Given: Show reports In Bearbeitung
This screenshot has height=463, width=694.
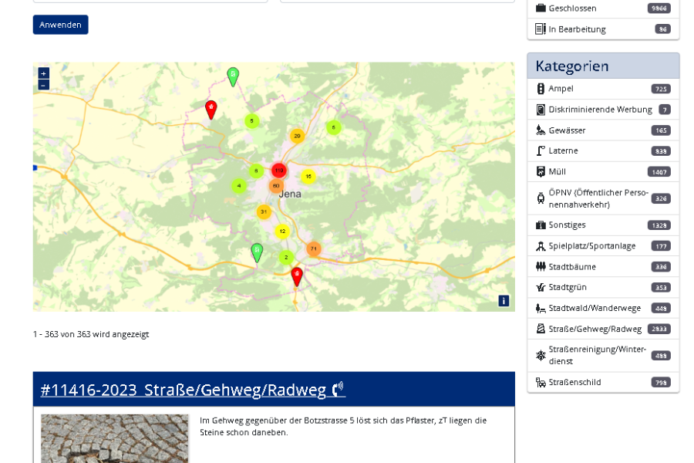Looking at the screenshot, I should pos(603,29).
